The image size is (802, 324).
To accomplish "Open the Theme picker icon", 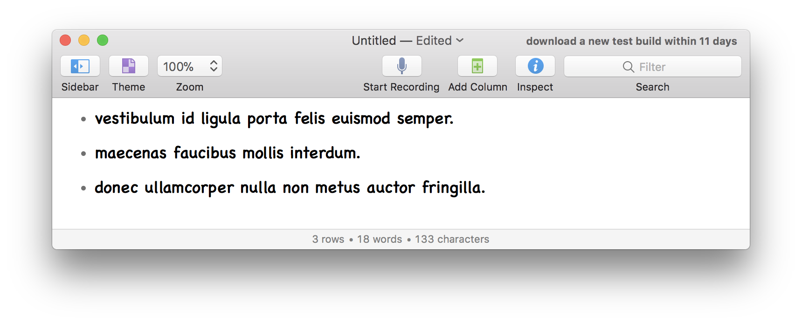I will coord(129,66).
